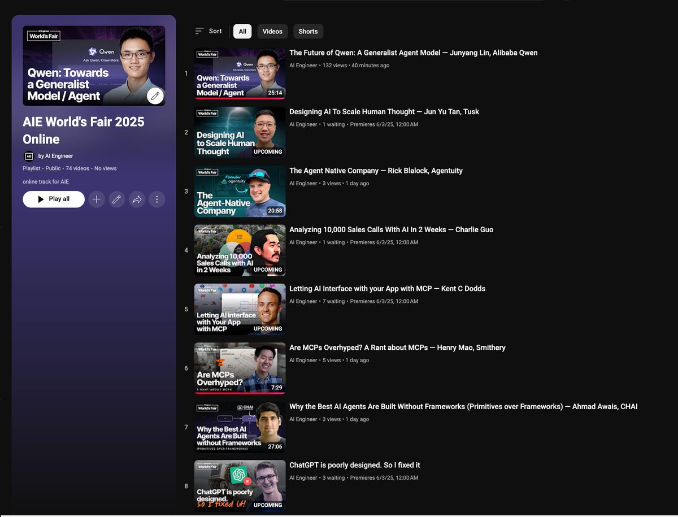
Task: Click AI Engineer channel under Are MCPs Overhyped
Action: tap(303, 360)
